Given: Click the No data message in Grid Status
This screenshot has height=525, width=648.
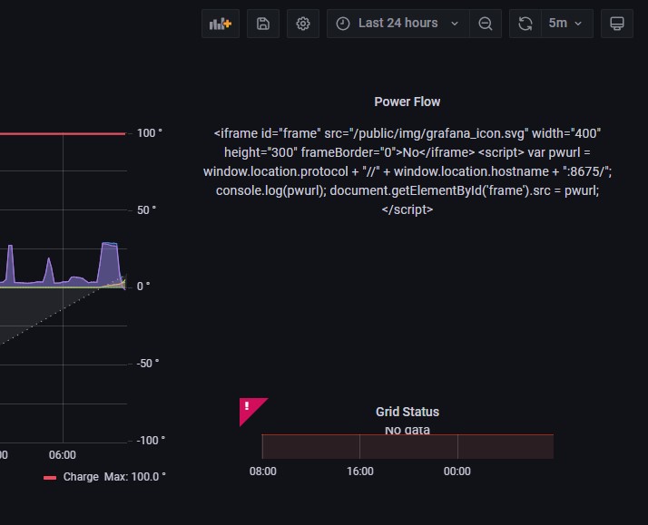Looking at the screenshot, I should click(407, 430).
